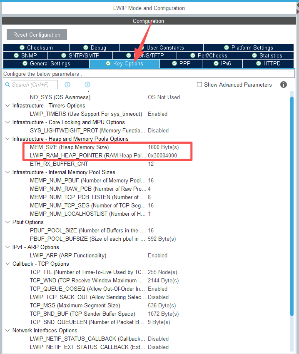Go to next search result arrow
The height and width of the screenshot is (354, 299).
click(x=87, y=85)
